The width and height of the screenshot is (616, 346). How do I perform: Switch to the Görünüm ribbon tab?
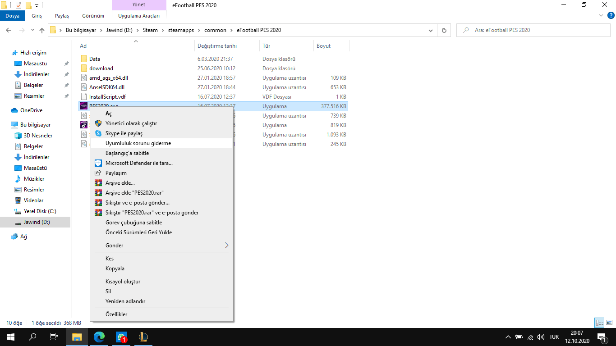(93, 16)
